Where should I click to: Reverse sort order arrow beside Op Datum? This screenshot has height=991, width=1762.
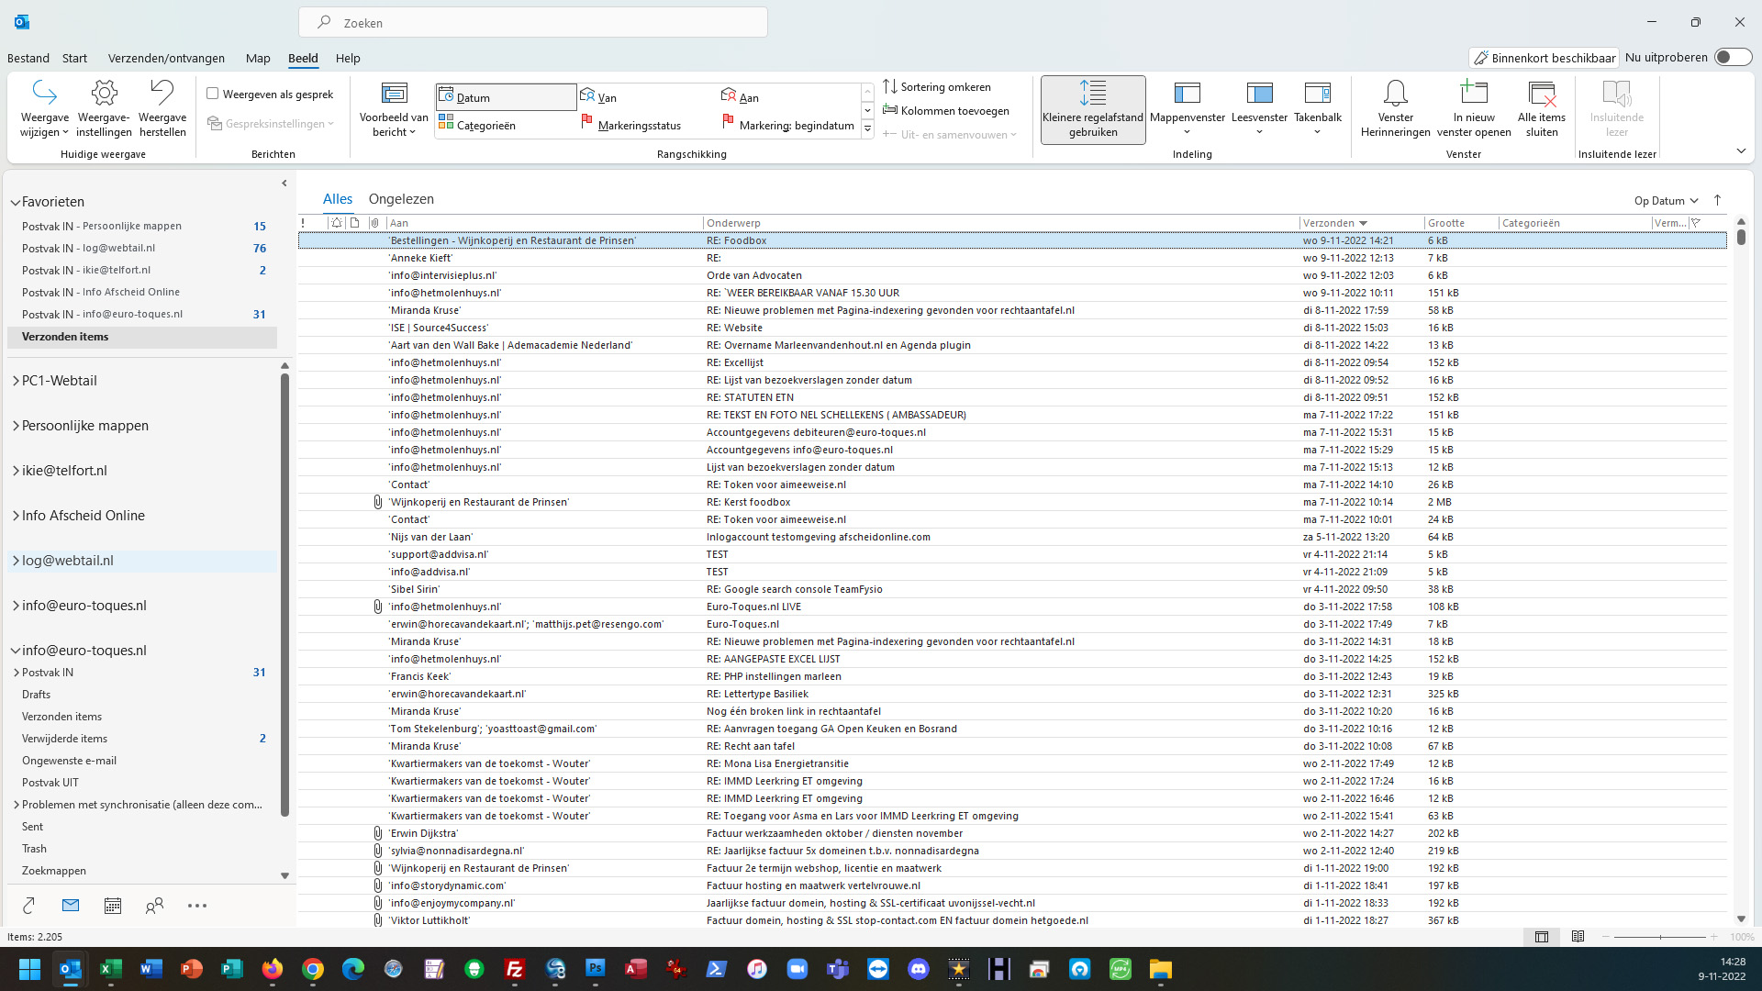[1718, 200]
